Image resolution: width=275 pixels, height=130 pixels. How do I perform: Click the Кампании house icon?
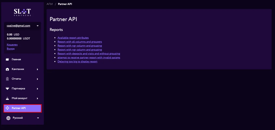pyautogui.click(x=7, y=69)
